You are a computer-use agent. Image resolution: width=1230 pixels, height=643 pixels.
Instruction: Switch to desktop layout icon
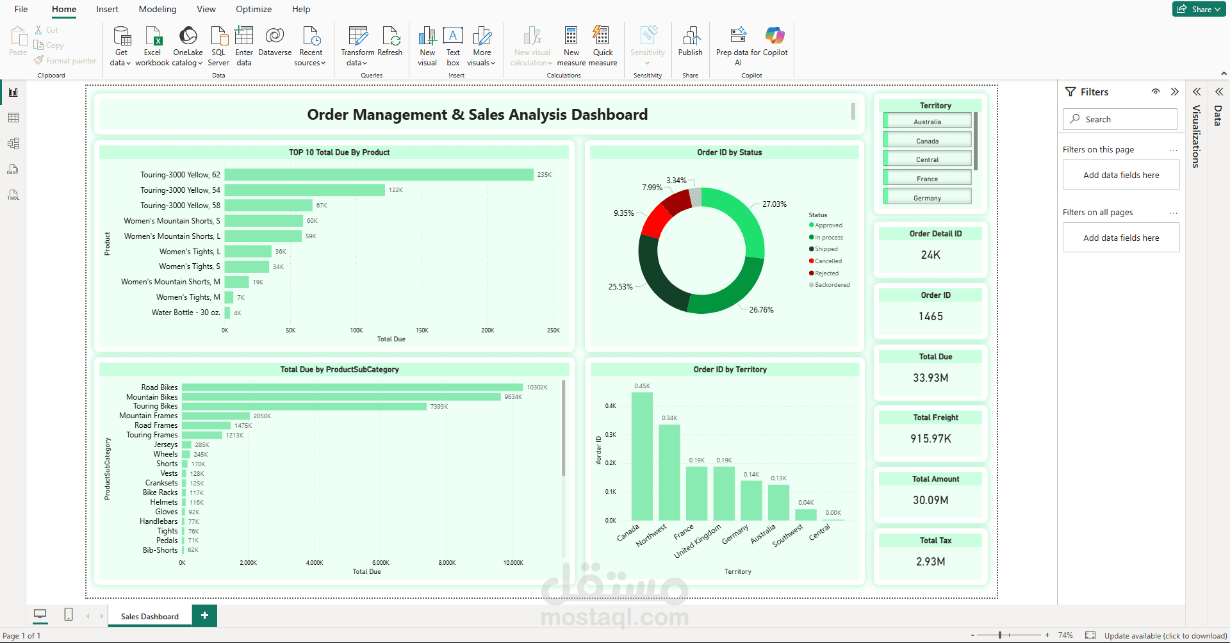[40, 615]
